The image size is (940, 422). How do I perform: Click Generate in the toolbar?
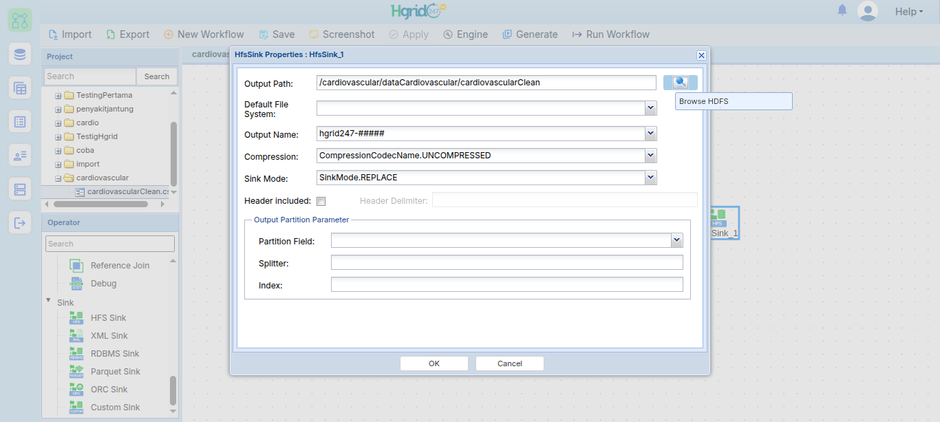[530, 34]
